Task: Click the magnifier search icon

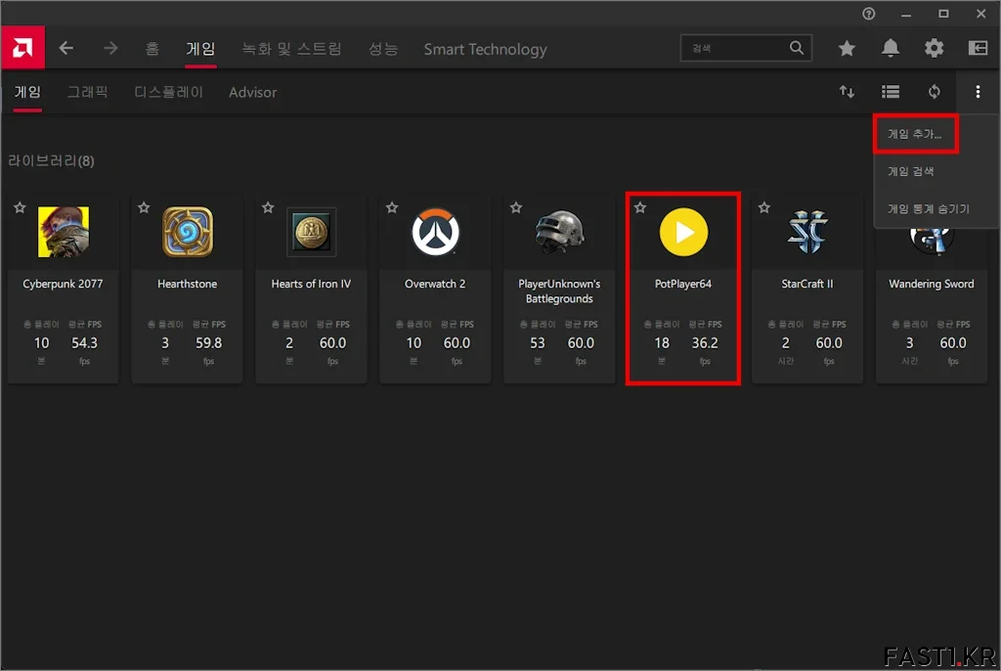Action: (x=796, y=48)
